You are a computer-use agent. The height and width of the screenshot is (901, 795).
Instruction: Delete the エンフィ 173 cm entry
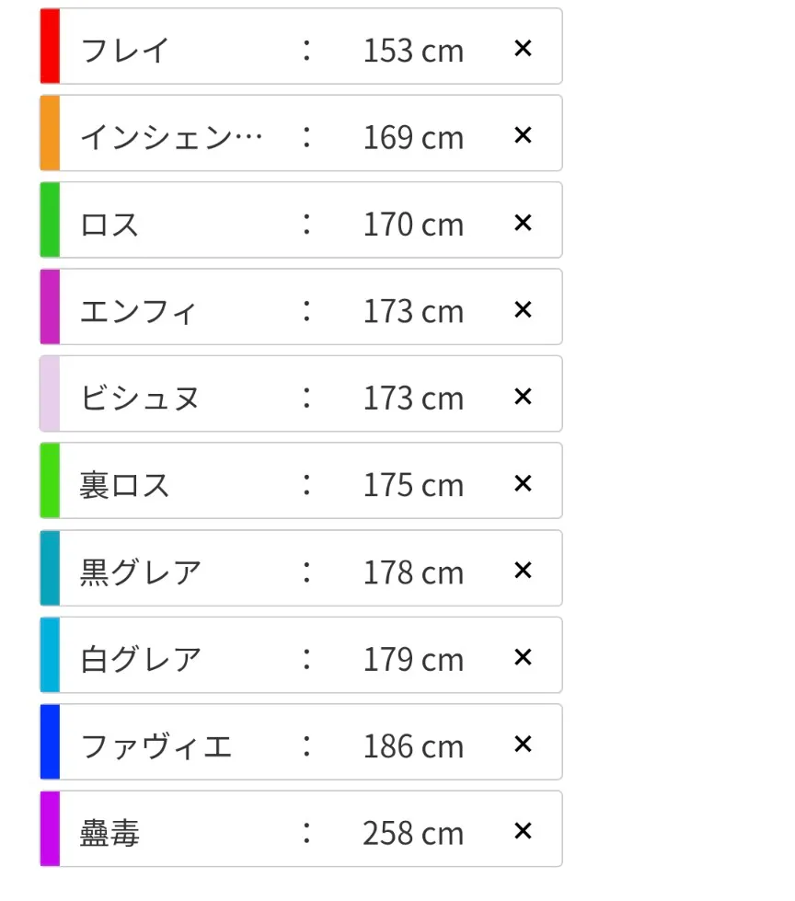pyautogui.click(x=523, y=309)
